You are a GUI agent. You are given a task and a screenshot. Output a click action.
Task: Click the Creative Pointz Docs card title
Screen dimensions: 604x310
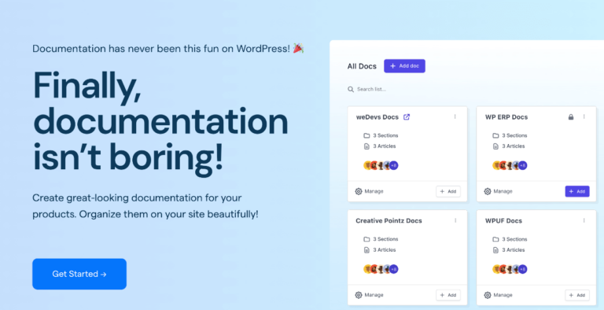pos(389,220)
